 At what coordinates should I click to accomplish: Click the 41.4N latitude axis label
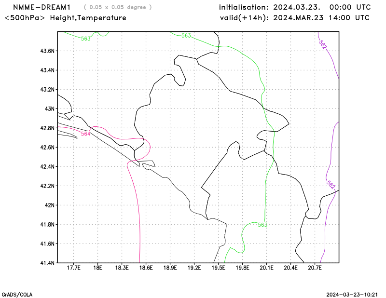[x=47, y=263]
